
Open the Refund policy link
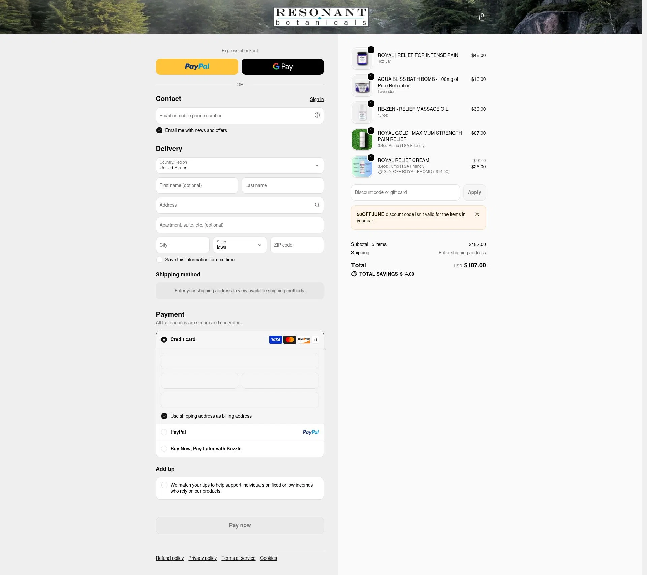click(170, 558)
